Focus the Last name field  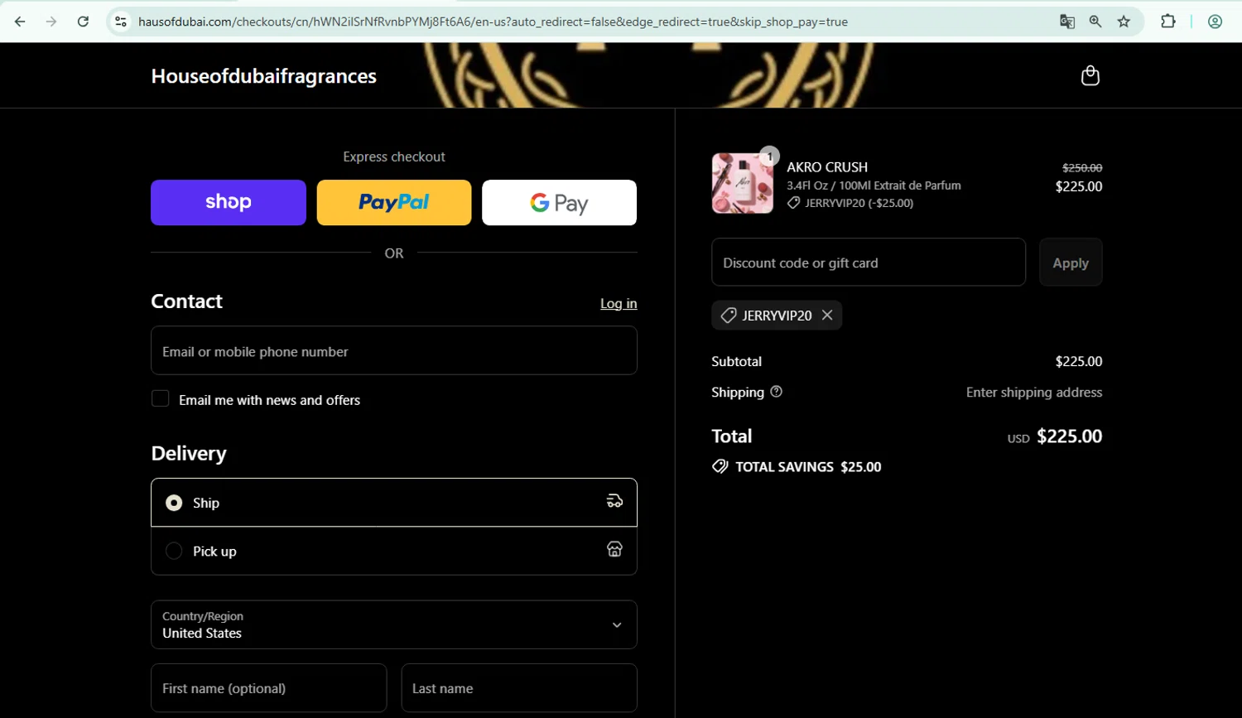tap(519, 687)
